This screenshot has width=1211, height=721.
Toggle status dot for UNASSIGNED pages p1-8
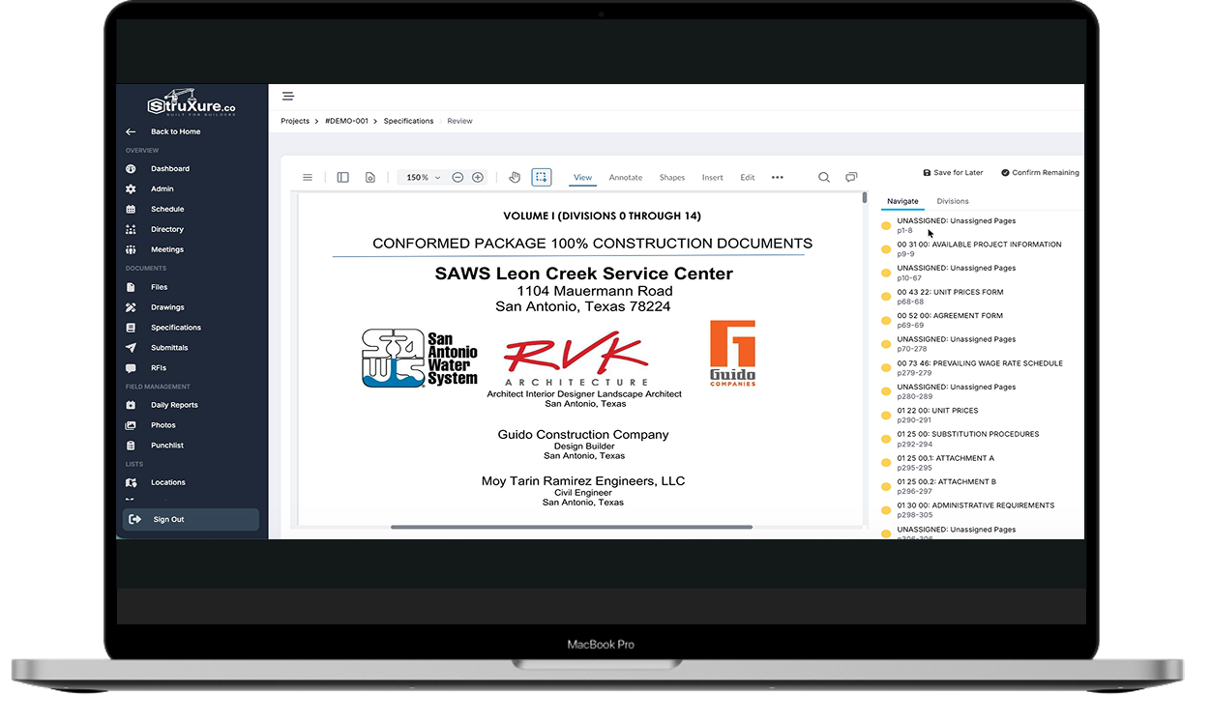(x=886, y=222)
